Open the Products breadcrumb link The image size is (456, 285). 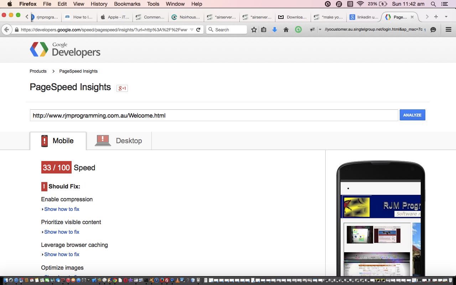(38, 71)
